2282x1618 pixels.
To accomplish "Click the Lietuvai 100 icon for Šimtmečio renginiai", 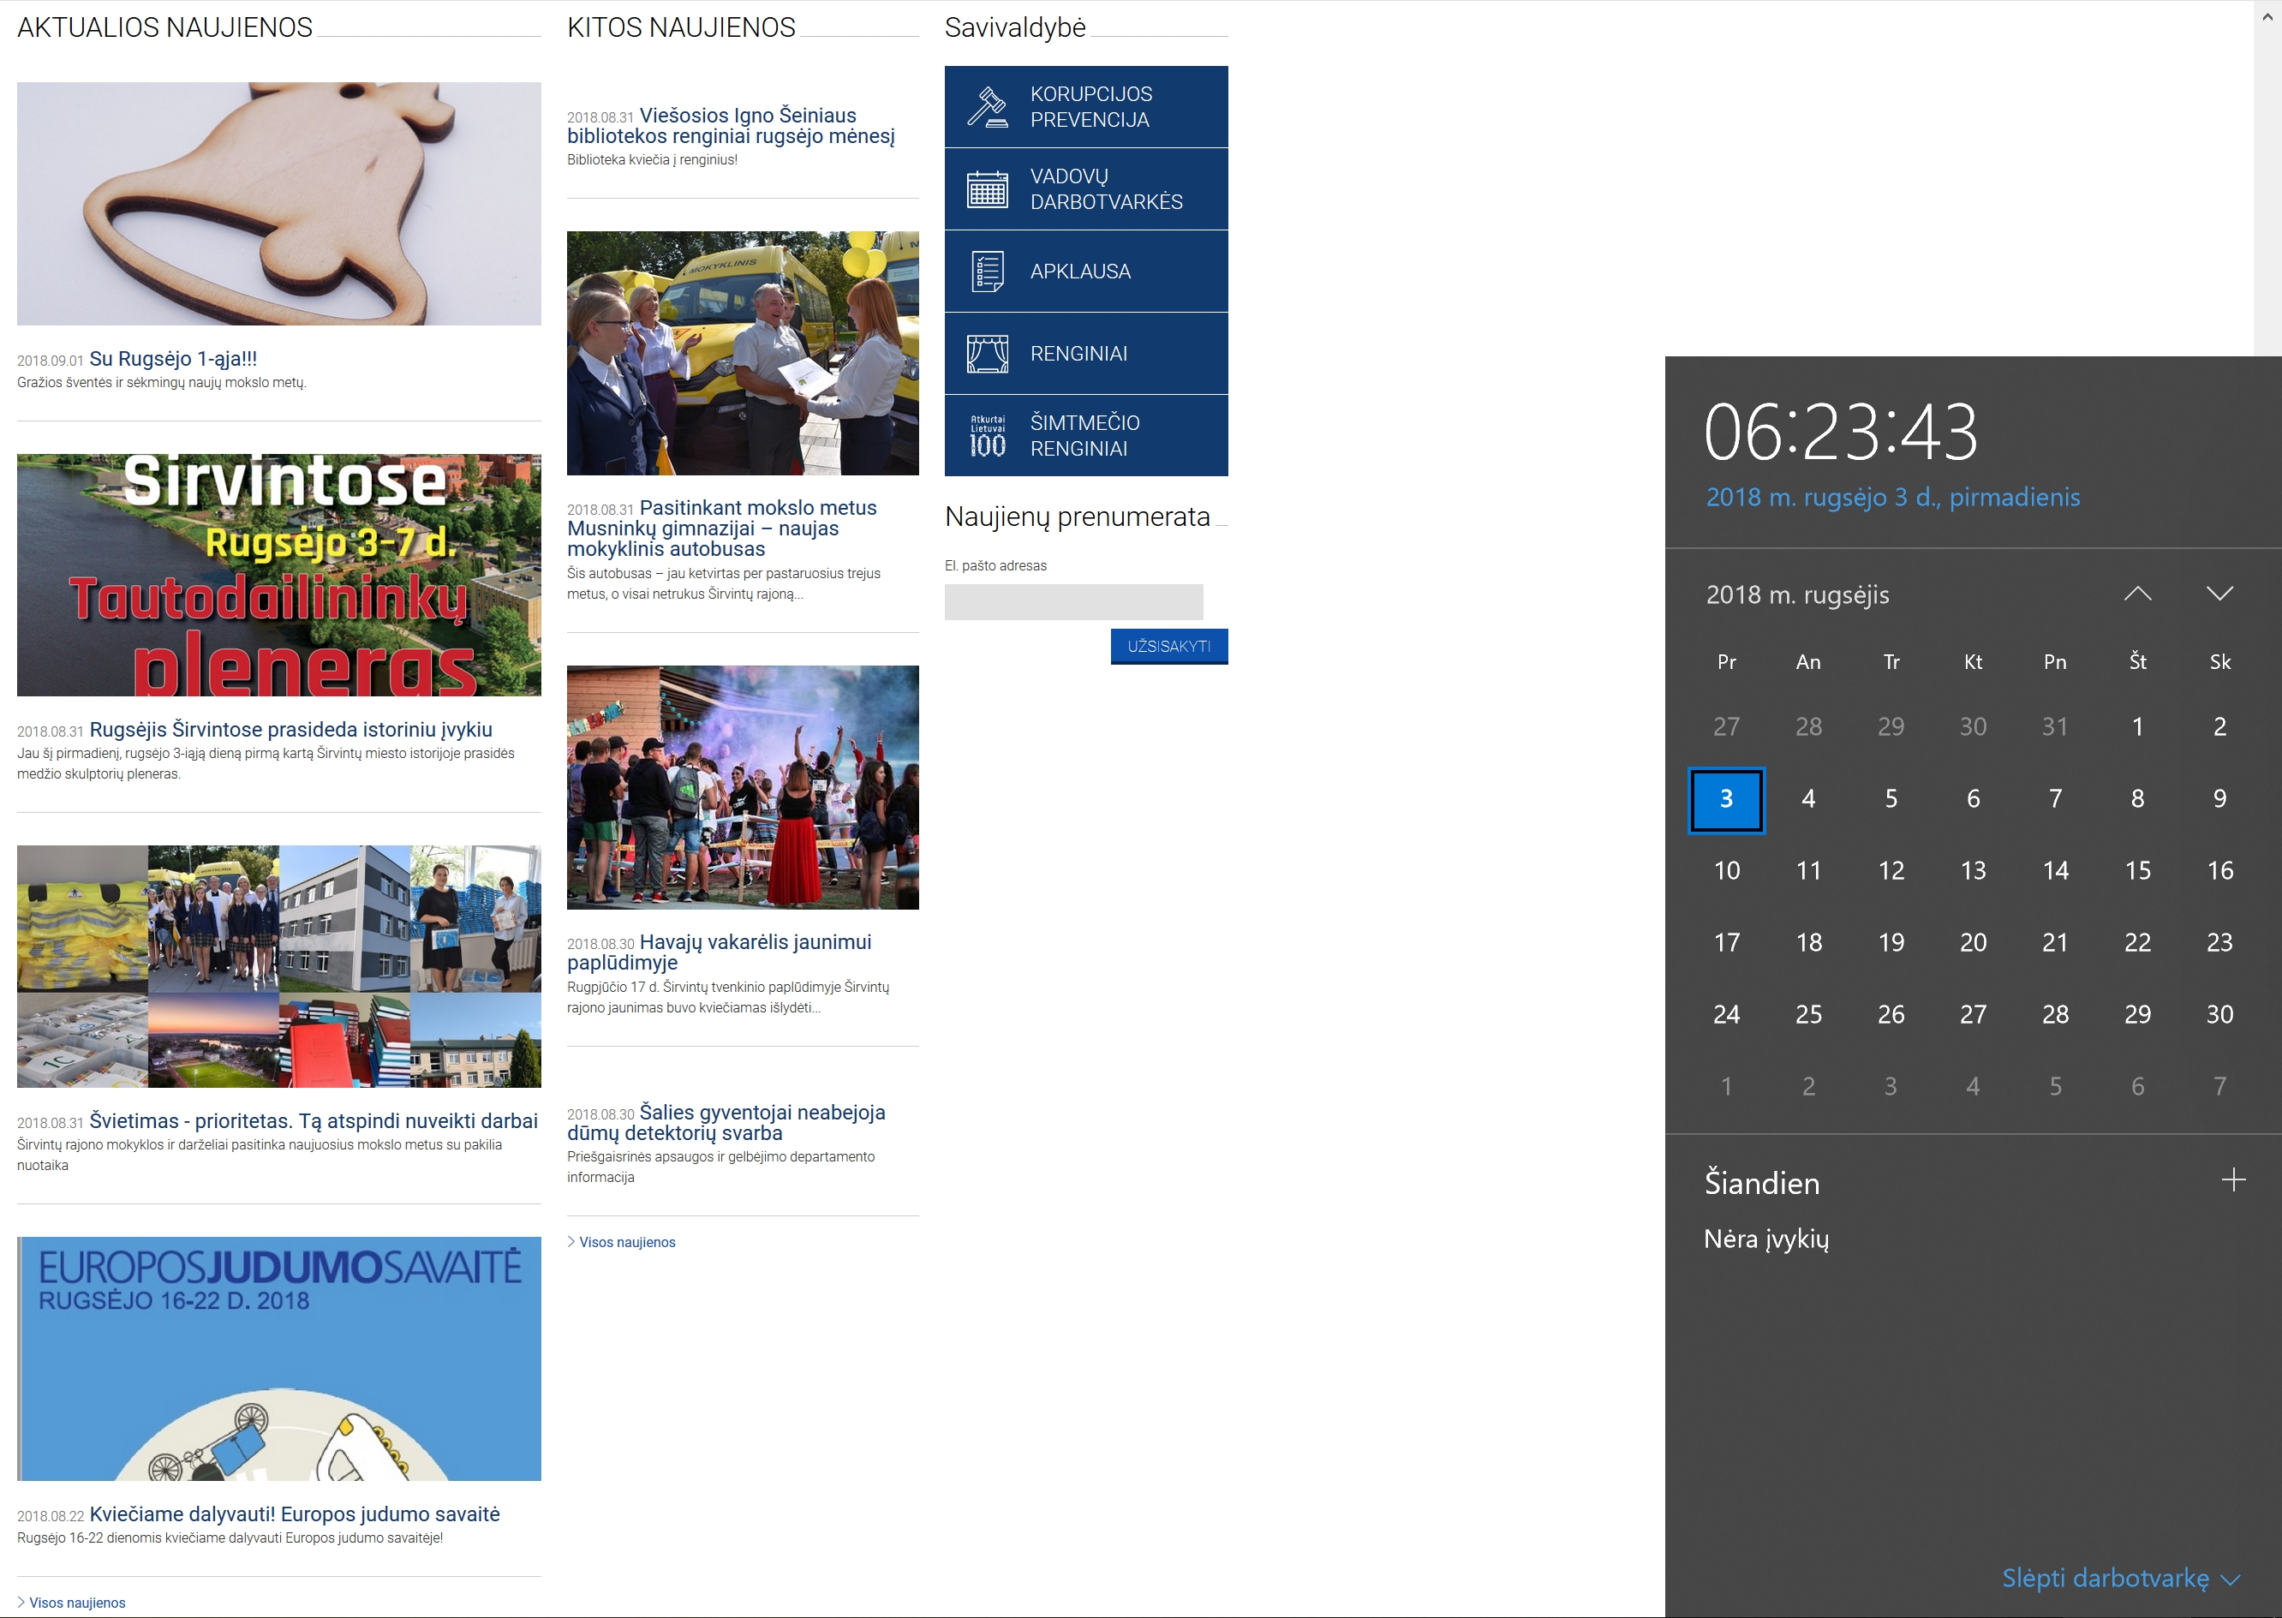I will pyautogui.click(x=987, y=435).
